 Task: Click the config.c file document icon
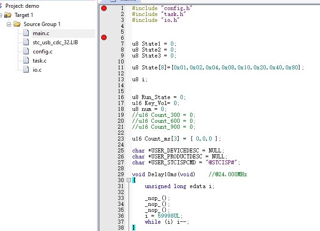[x=26, y=51]
